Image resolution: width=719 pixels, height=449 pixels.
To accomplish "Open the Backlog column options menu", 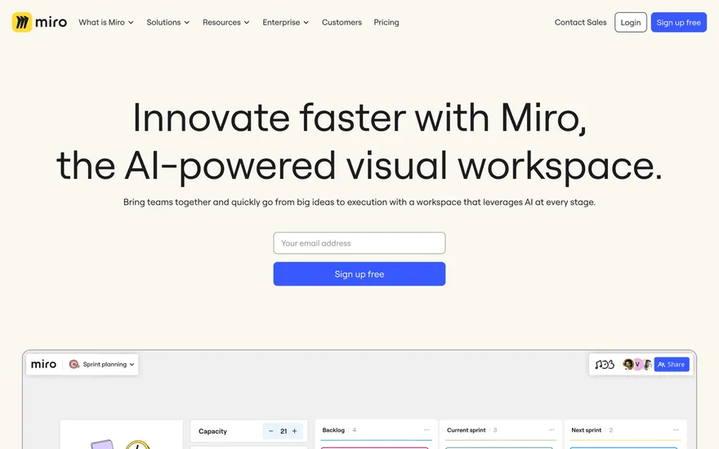I will point(426,429).
